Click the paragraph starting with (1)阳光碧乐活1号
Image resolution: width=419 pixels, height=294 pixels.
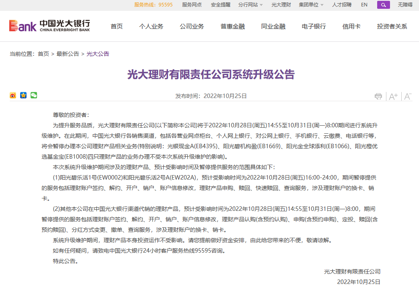210,188
